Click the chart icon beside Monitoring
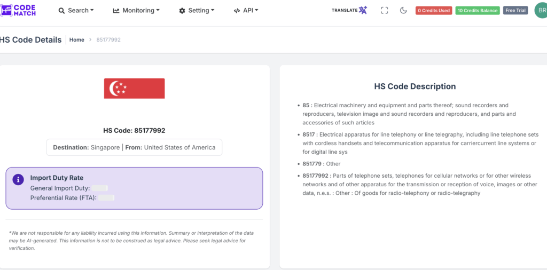This screenshot has height=270, width=547. (x=116, y=11)
